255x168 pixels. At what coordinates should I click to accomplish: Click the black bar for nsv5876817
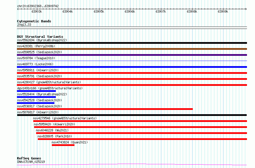click(132, 115)
